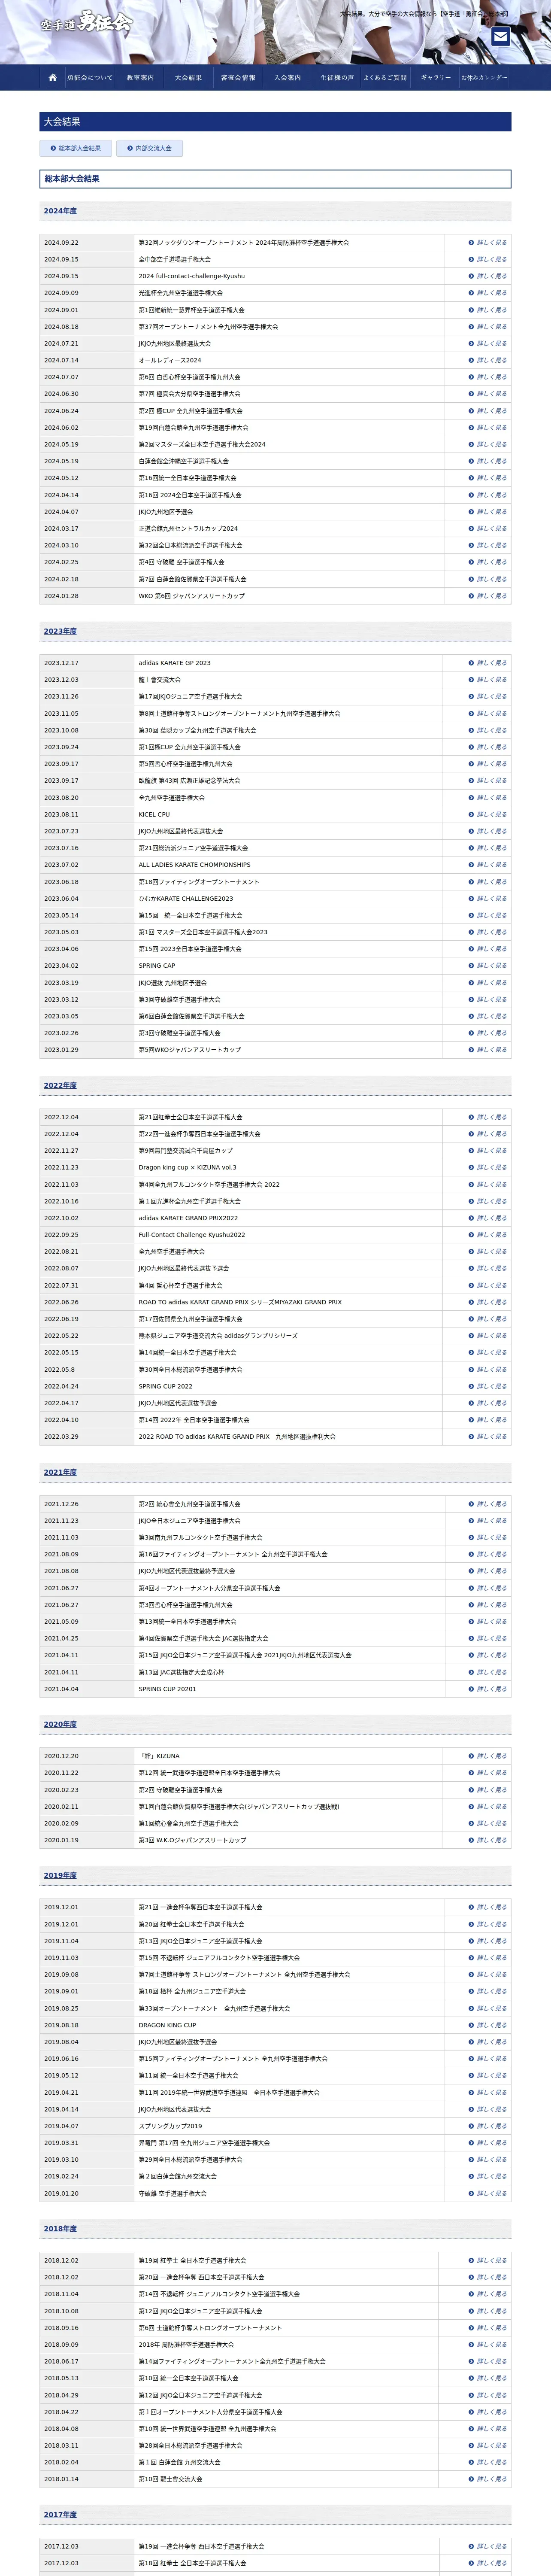Click the 2020.11.22 date cell
Viewport: 551px width, 2576px height.
pyautogui.click(x=87, y=1773)
